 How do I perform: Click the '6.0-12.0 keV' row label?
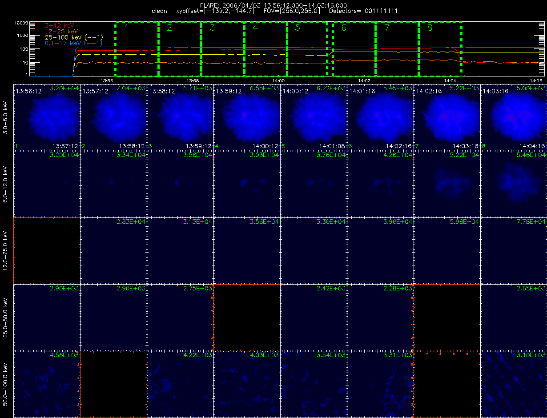pos(6,184)
